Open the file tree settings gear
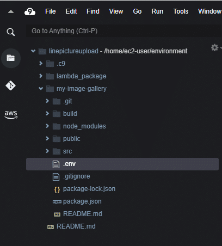Screen dimensions: 222x246 (215, 48)
